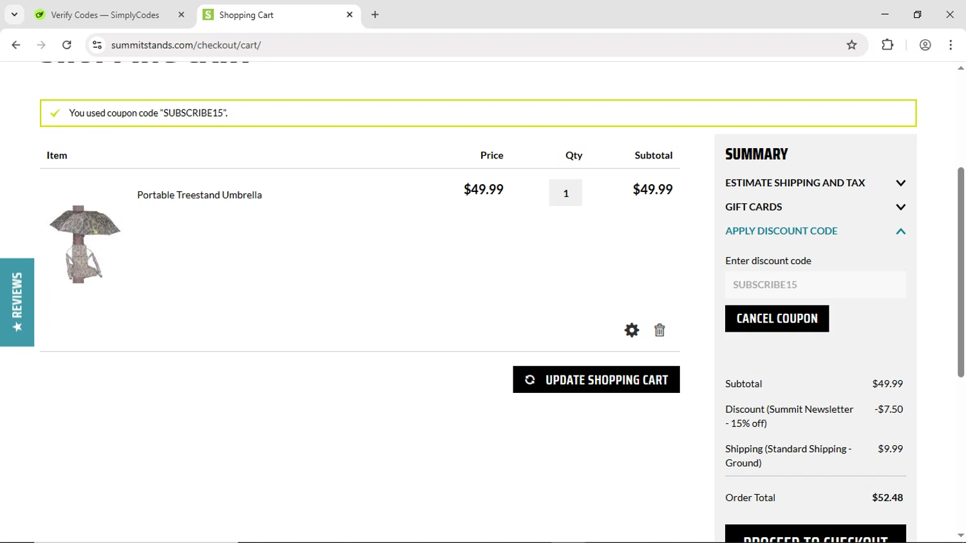Click the summary Subtotal $49.99 value
The width and height of the screenshot is (966, 543).
point(887,383)
